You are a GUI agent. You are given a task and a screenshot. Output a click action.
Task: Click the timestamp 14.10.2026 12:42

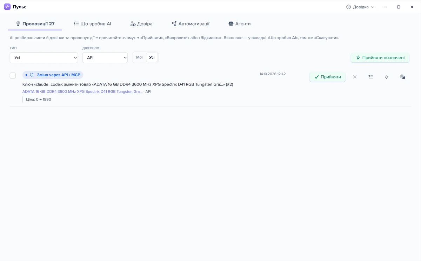tap(273, 74)
